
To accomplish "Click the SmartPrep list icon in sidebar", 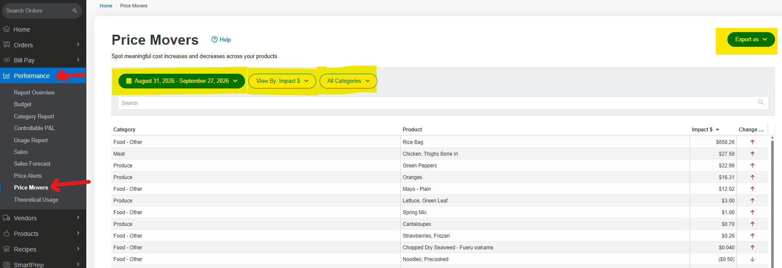I will tap(7, 265).
